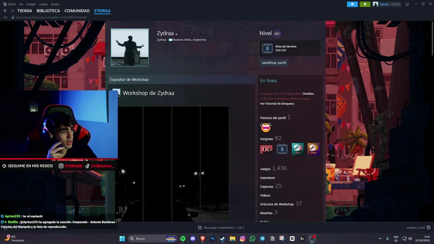Image resolution: width=434 pixels, height=244 pixels.
Task: Open Artículos de Workshop 37 link
Action: [281, 204]
